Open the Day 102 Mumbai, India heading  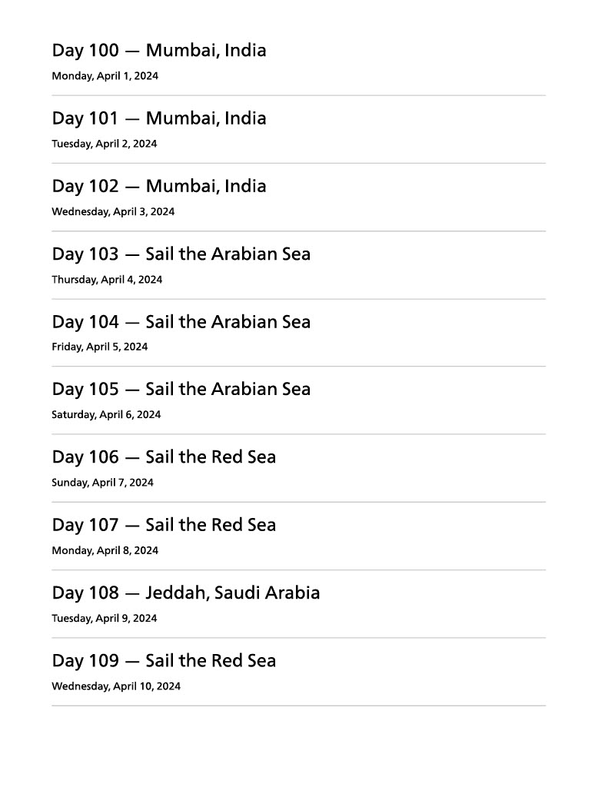click(159, 186)
